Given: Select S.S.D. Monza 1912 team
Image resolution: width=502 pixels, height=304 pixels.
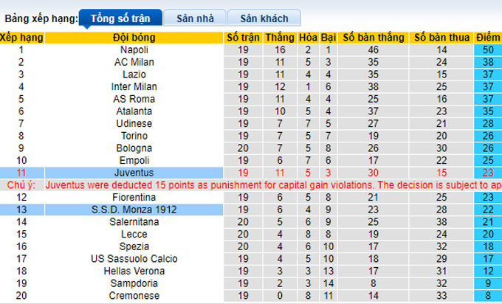Looking at the screenshot, I should 133,210.
